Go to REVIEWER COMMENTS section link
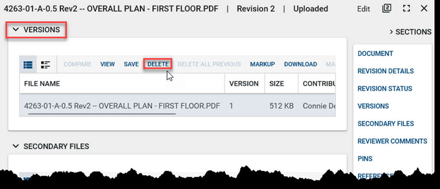Screen dimensions: 440x189 pos(392,141)
